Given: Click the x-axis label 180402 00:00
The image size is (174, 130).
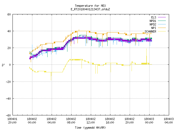Looking at the screenshot, I should click(x=32, y=121).
